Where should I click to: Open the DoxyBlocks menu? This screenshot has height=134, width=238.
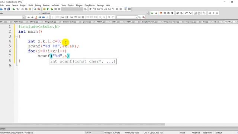(90, 5)
